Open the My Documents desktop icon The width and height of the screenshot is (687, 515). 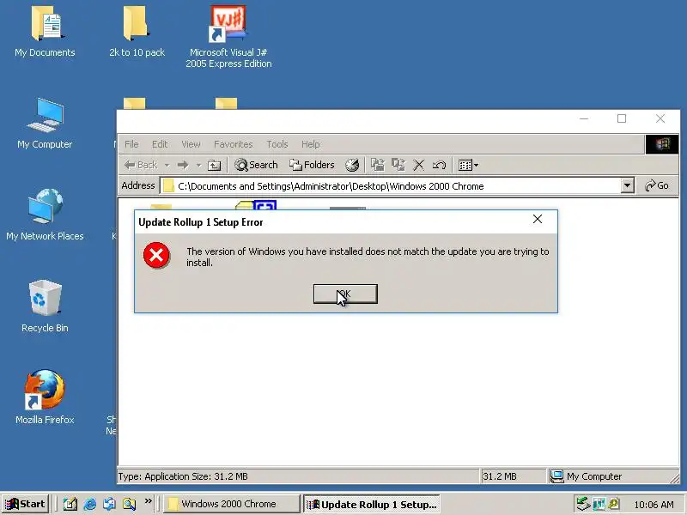[45, 32]
